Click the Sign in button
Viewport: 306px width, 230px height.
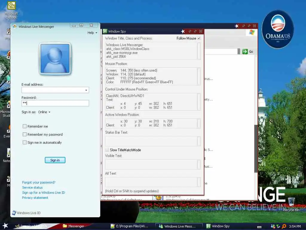pyautogui.click(x=55, y=160)
